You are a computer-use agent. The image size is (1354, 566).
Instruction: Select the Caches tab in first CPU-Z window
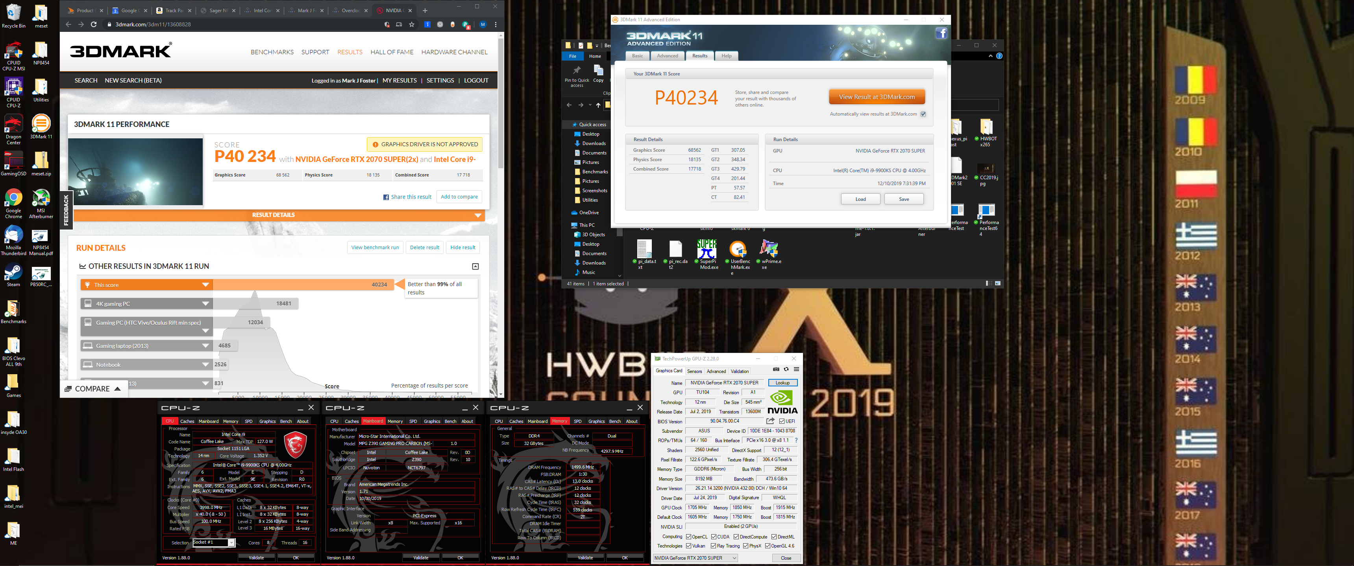pyautogui.click(x=187, y=421)
